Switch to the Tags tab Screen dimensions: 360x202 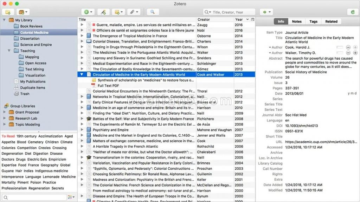pyautogui.click(x=313, y=21)
